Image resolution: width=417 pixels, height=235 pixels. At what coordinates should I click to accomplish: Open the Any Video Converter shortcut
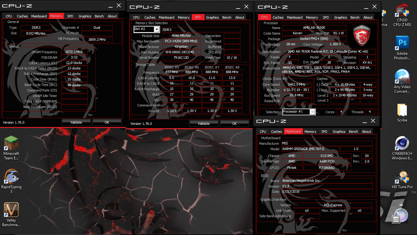(402, 81)
